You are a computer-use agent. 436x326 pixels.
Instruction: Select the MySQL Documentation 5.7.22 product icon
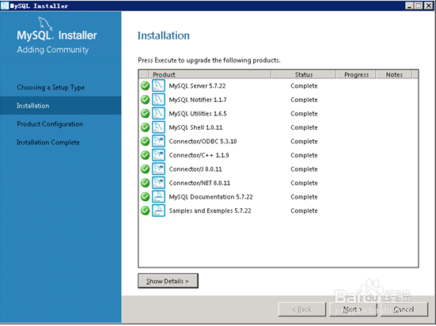click(x=158, y=197)
